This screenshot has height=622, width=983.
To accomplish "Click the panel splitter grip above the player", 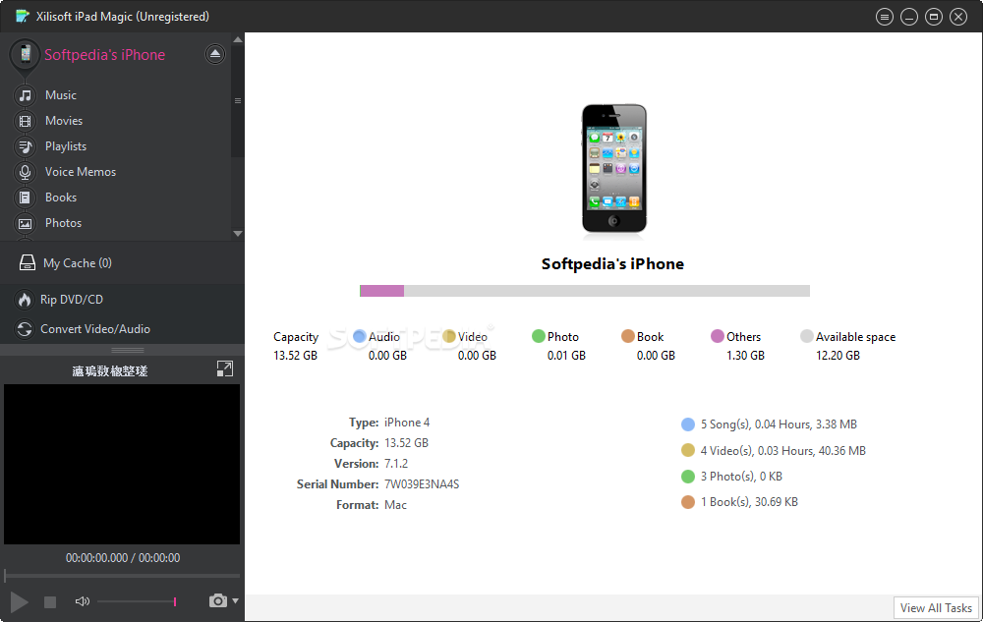I will click(128, 350).
